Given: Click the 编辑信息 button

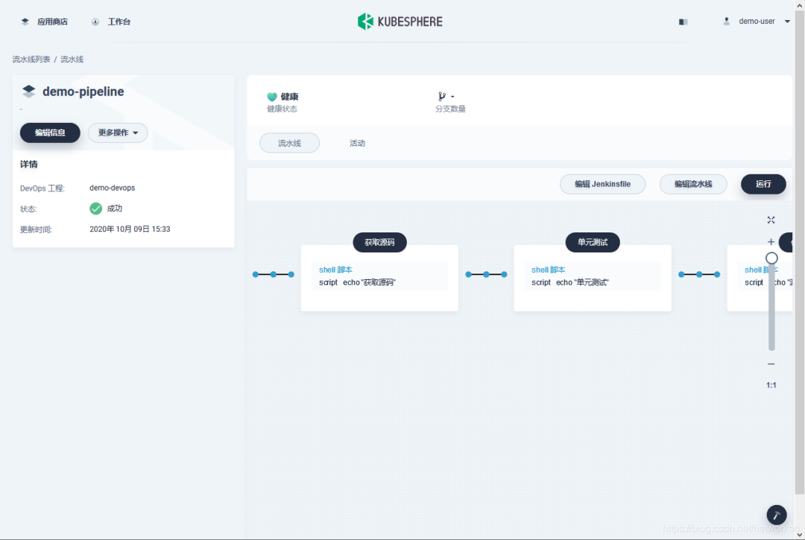Looking at the screenshot, I should point(50,133).
